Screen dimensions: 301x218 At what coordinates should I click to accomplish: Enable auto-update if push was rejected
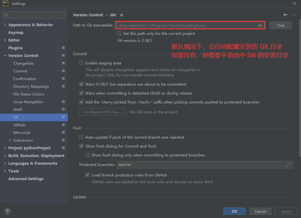coord(81,137)
